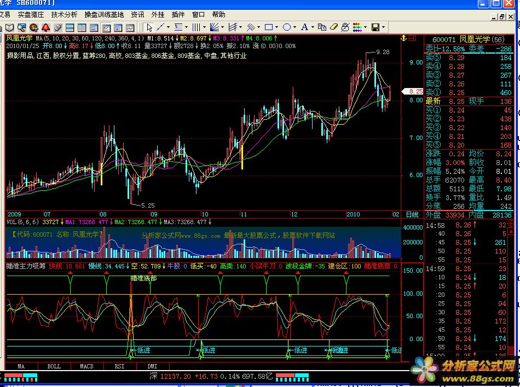Pick the ellipse drawing tool
This screenshot has height=387, width=520.
(x=286, y=27)
